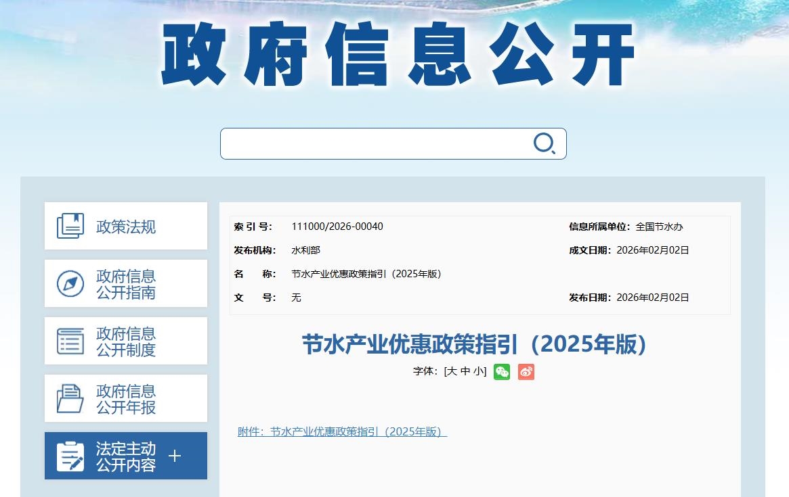Image resolution: width=789 pixels, height=497 pixels.
Task: Click the list icon for 政府信息公开制度
Action: 70,341
